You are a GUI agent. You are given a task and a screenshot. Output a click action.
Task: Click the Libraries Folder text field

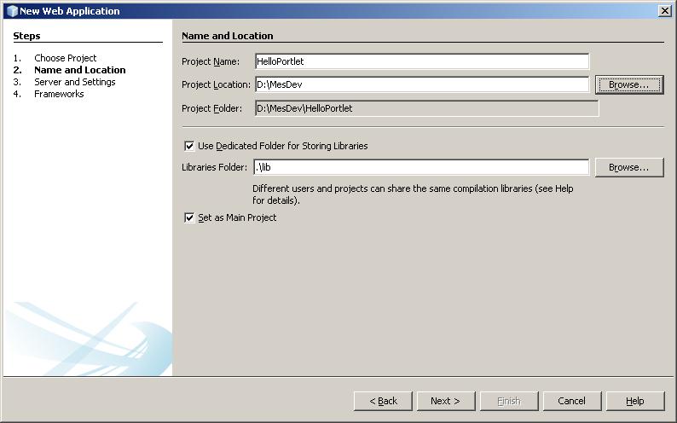pos(422,167)
